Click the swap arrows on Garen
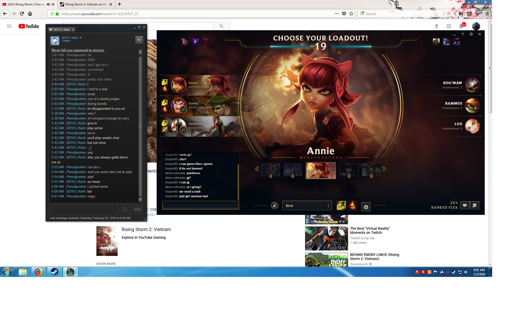Viewport: 525px width, 310px height. click(x=183, y=109)
